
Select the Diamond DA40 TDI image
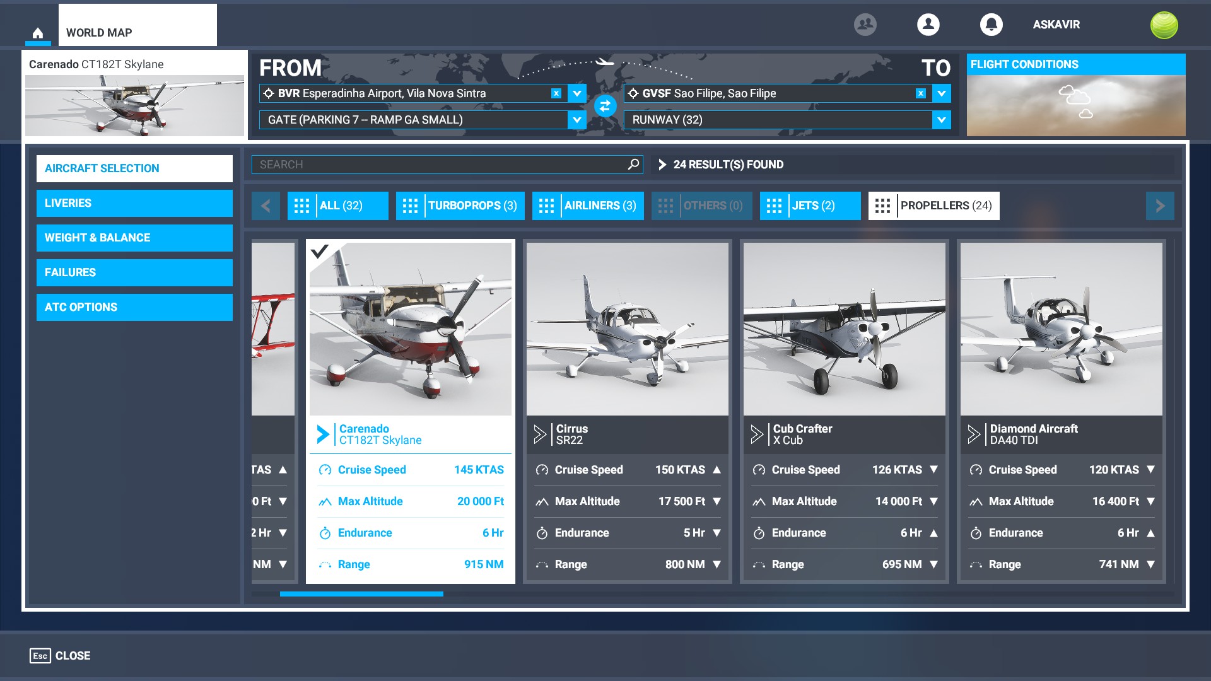point(1062,329)
